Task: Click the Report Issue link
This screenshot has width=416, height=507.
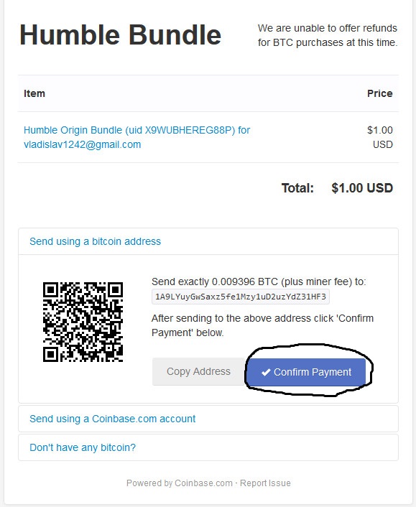Action: pos(265,483)
